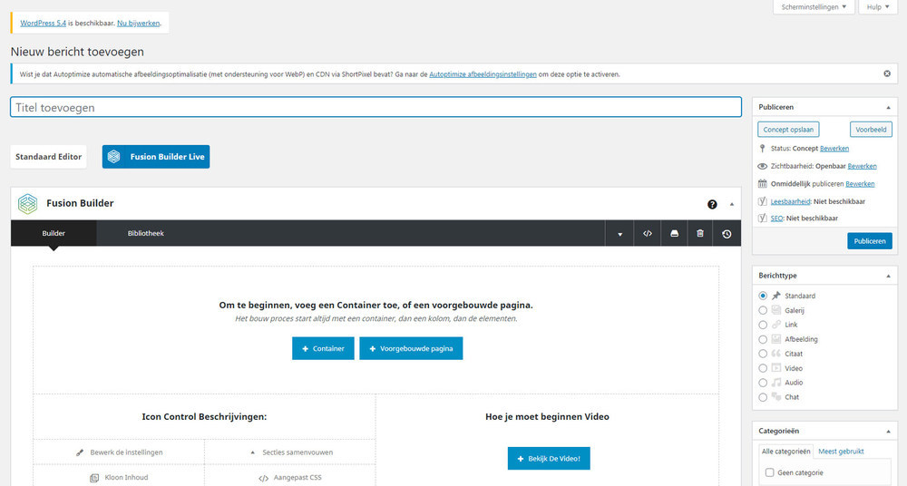Launch Fusion Builder Live

pos(156,157)
